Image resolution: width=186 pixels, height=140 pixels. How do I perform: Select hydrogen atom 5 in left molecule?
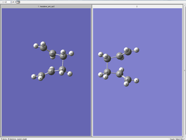click(34, 77)
